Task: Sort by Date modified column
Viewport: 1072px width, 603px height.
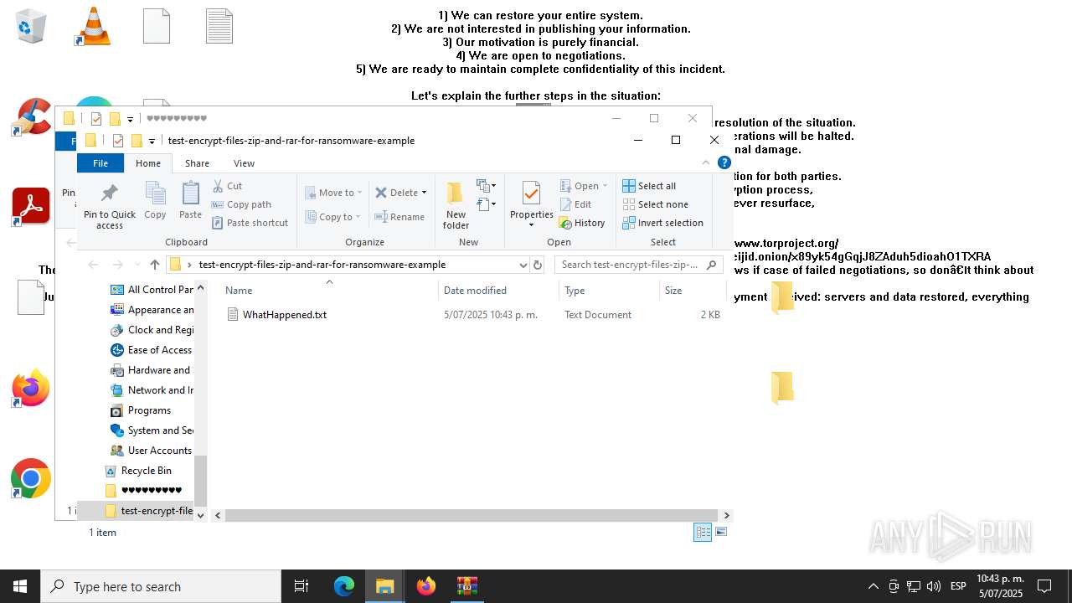Action: (498, 291)
